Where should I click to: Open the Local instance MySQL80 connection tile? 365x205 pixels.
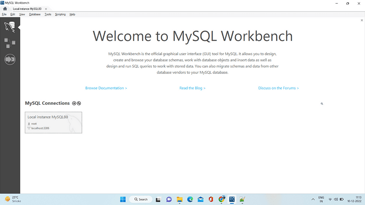pyautogui.click(x=53, y=123)
